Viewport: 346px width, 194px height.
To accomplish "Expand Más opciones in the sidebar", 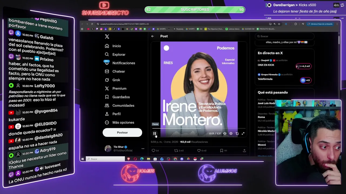I will (119, 122).
